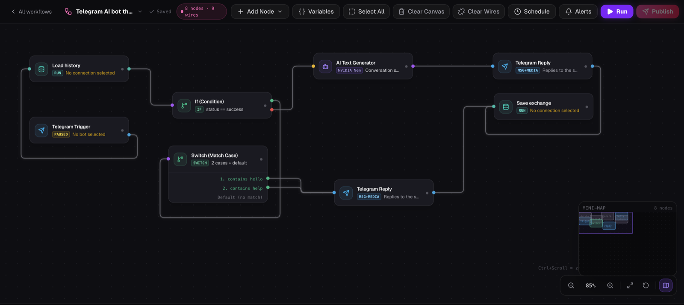Click the 'No connection selected' text on Load history

[90, 73]
